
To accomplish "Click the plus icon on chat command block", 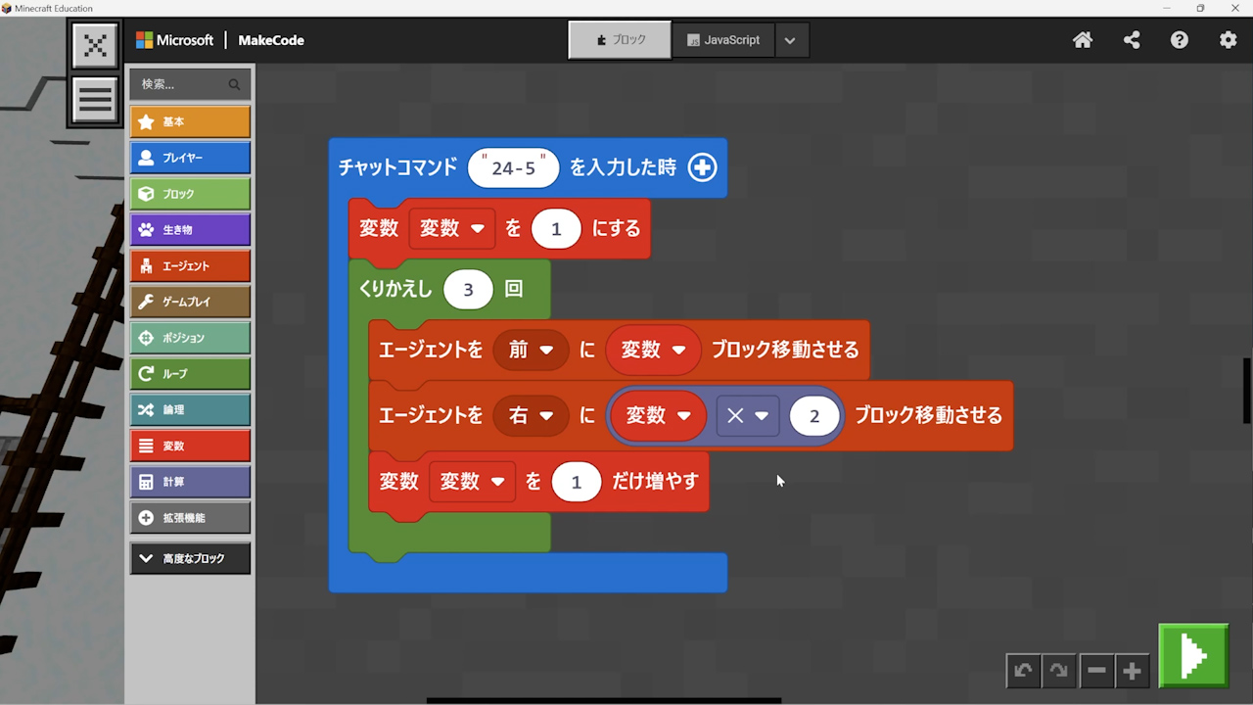I will (702, 167).
